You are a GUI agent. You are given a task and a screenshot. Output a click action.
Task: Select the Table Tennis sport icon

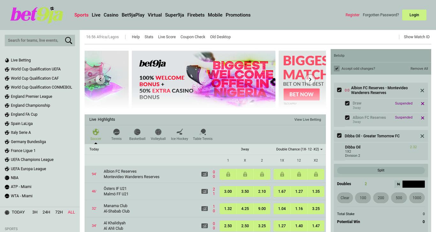[203, 132]
